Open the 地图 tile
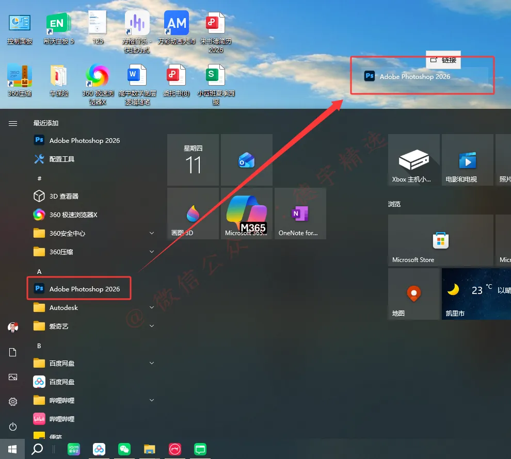Image resolution: width=511 pixels, height=459 pixels. [x=414, y=294]
